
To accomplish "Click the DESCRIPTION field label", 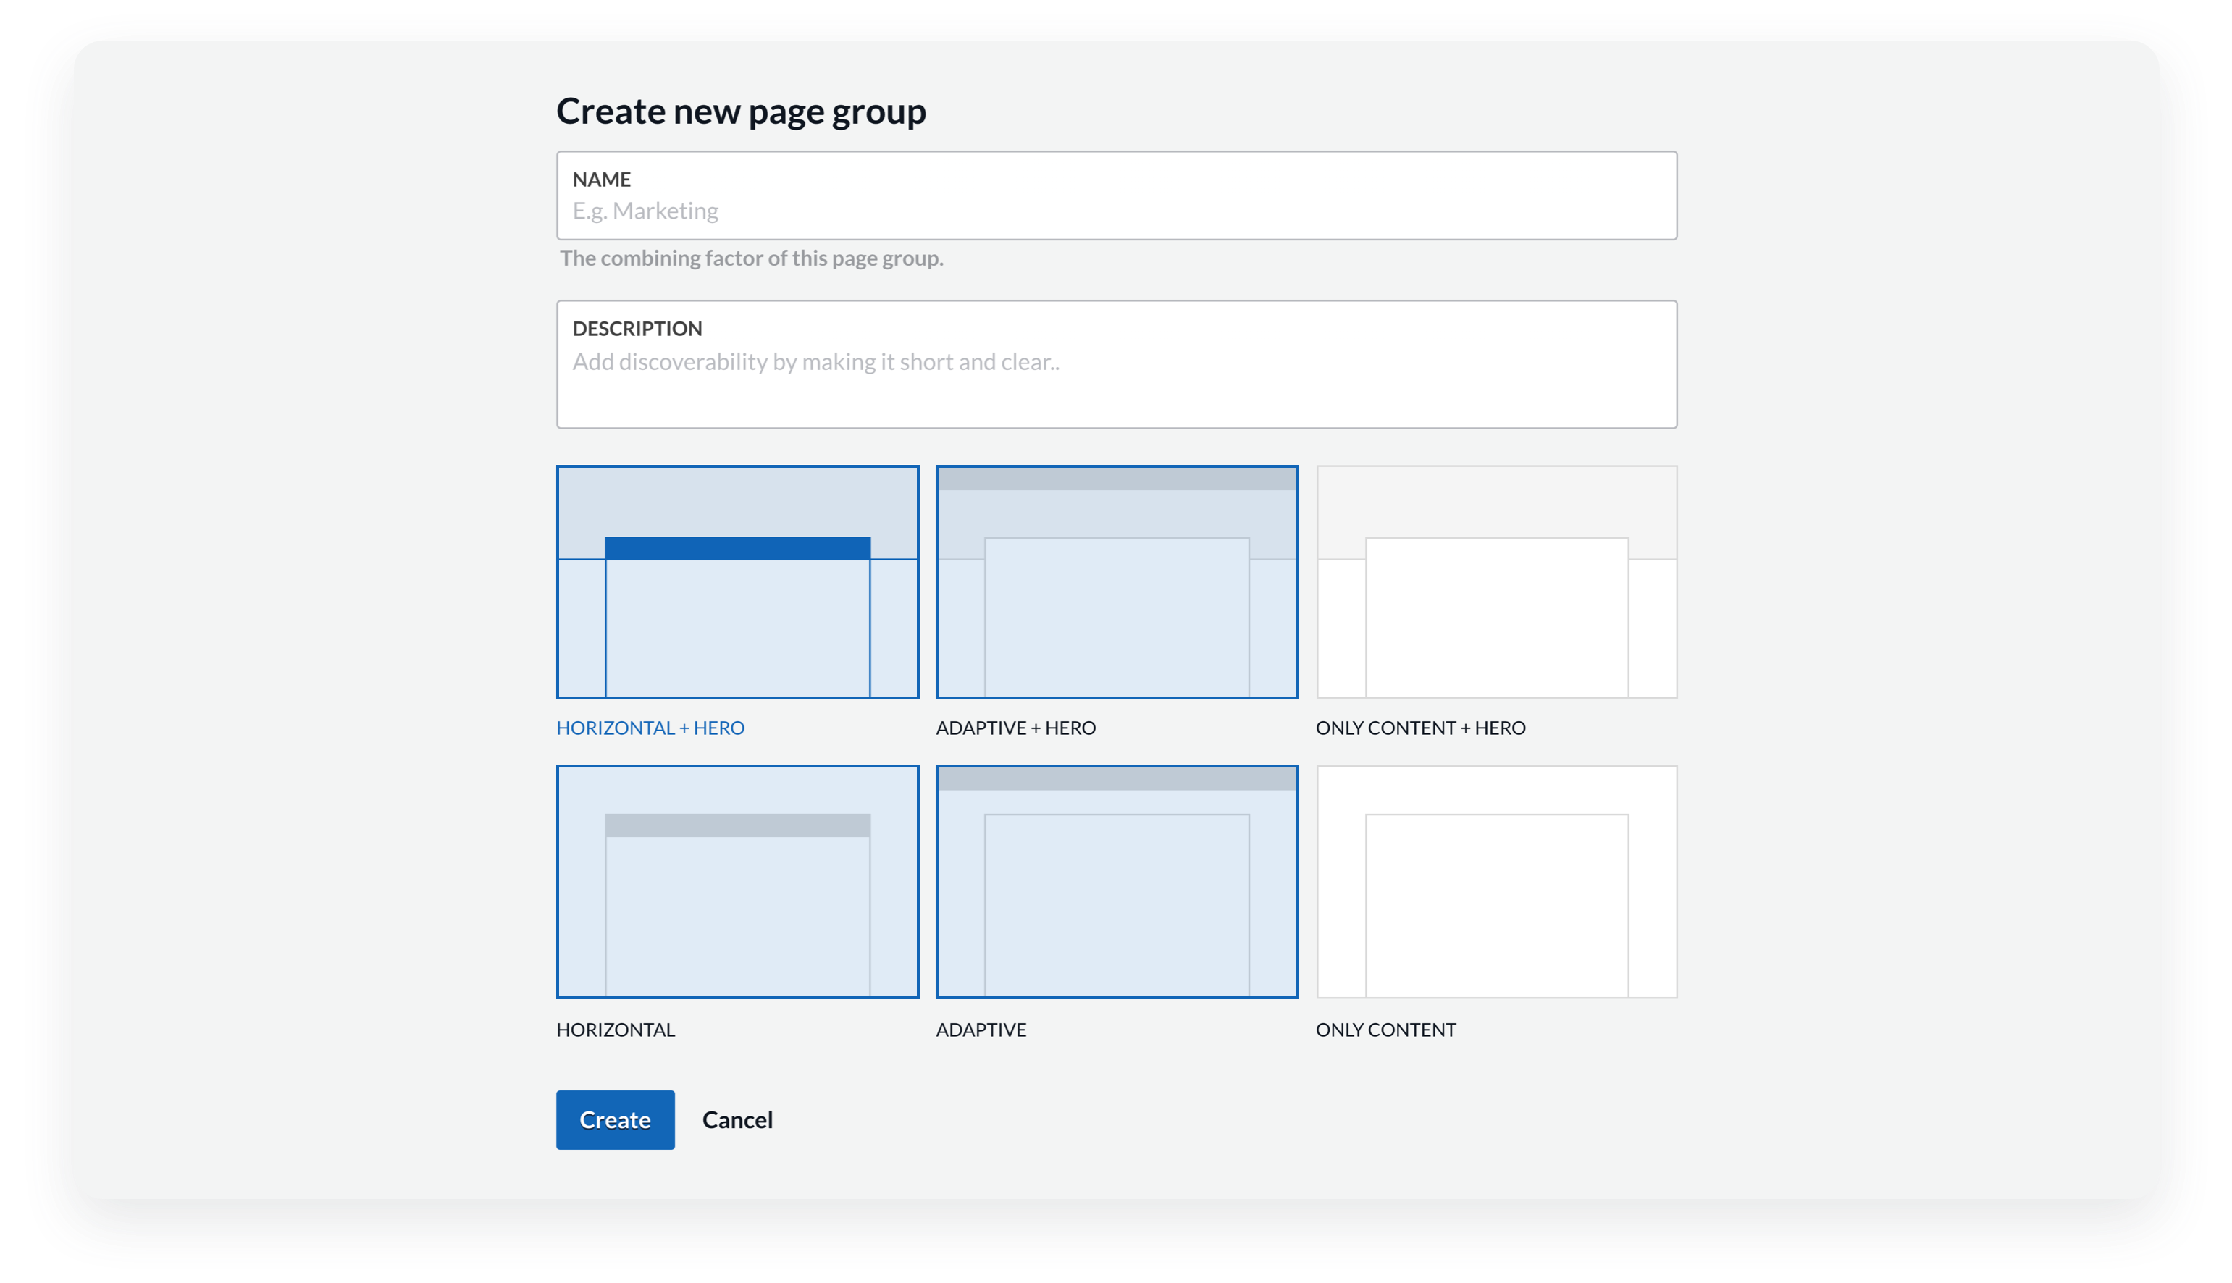I will [x=637, y=329].
